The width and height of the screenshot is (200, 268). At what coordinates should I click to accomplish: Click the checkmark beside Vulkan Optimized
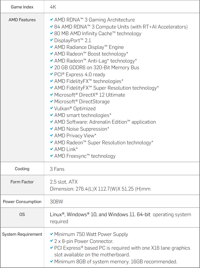click(51, 108)
